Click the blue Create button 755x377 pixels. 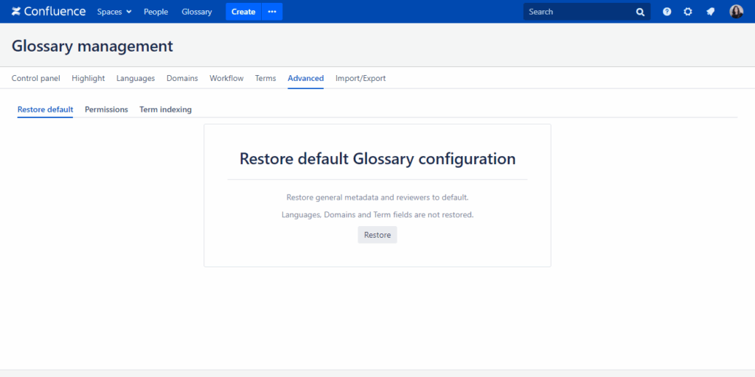[x=243, y=12]
